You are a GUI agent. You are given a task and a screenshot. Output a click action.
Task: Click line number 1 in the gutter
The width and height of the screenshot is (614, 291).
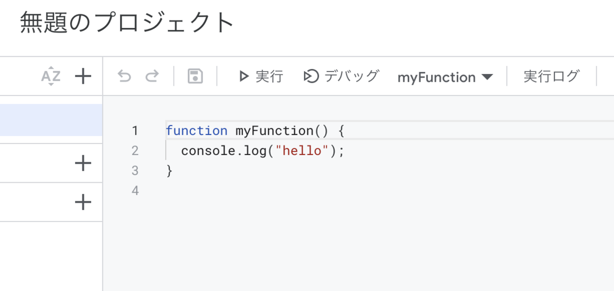pos(135,131)
